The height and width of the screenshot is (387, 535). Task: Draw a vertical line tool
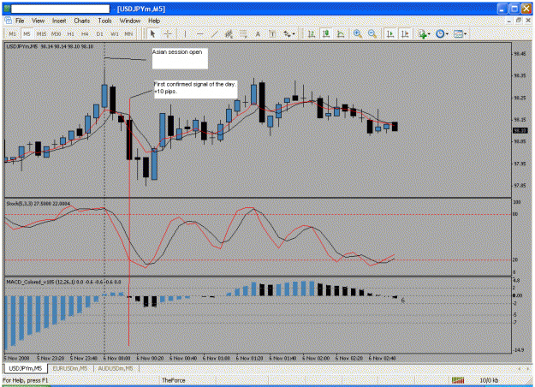click(185, 33)
